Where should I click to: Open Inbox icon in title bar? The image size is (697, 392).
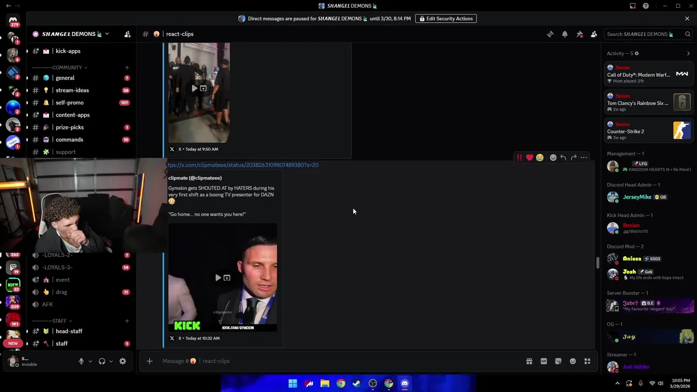tap(633, 6)
